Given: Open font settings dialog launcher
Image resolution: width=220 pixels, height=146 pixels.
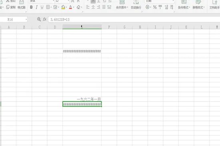Looking at the screenshot, I should point(82,12).
